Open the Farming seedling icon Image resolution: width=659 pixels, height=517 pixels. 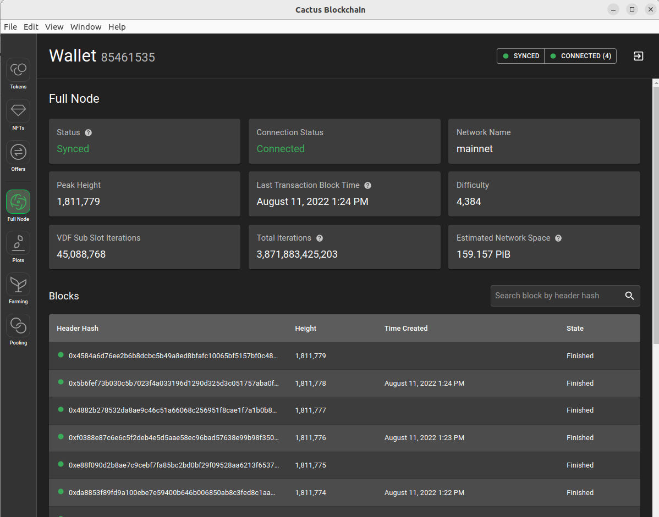[18, 284]
